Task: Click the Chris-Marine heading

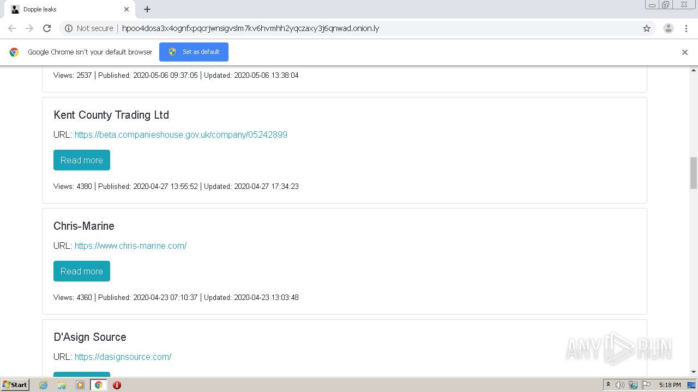Action: (84, 226)
